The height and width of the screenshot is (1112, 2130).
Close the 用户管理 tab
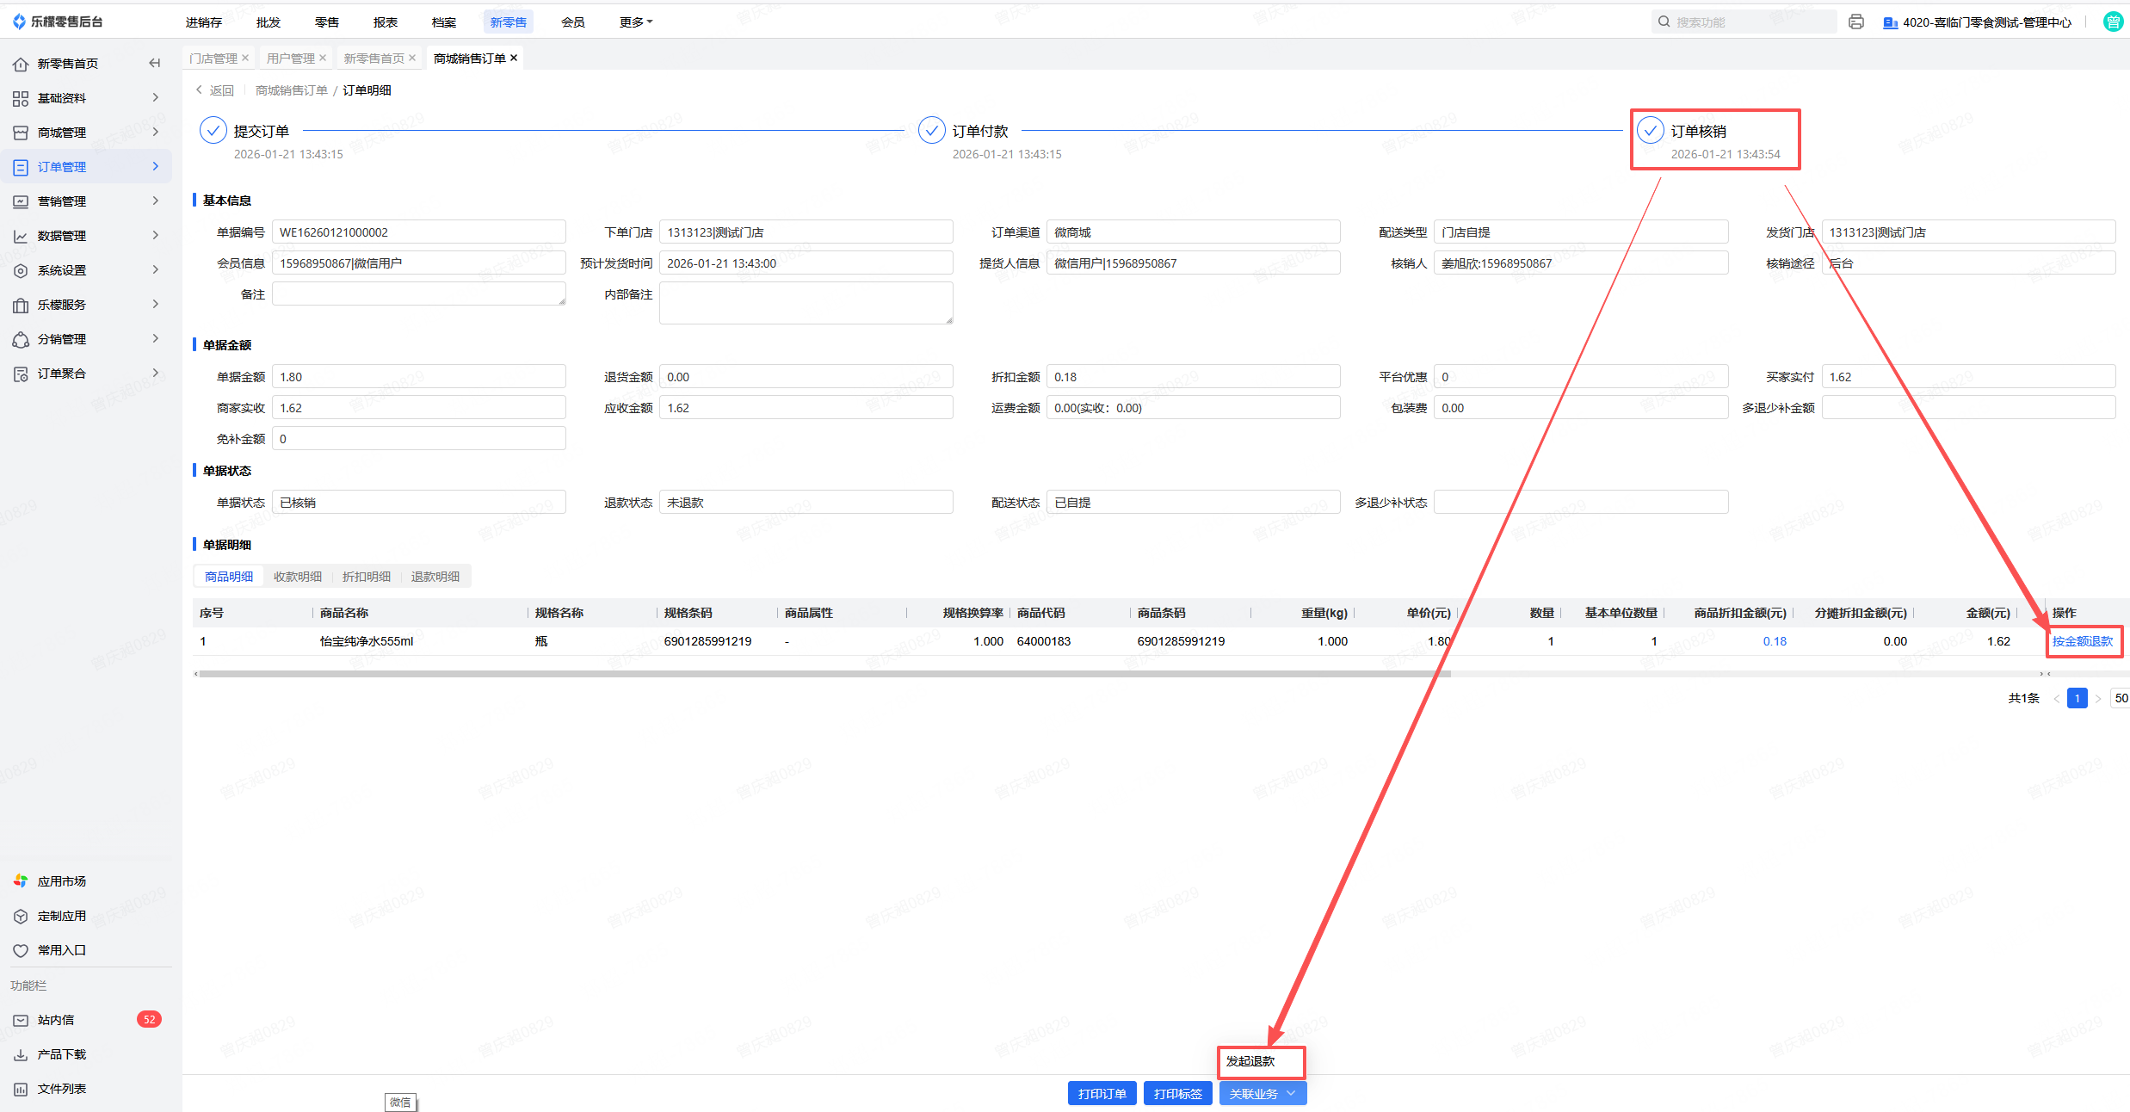pyautogui.click(x=323, y=58)
